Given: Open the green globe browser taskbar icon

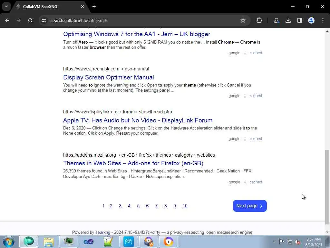Looking at the screenshot, I should click(x=29, y=242).
